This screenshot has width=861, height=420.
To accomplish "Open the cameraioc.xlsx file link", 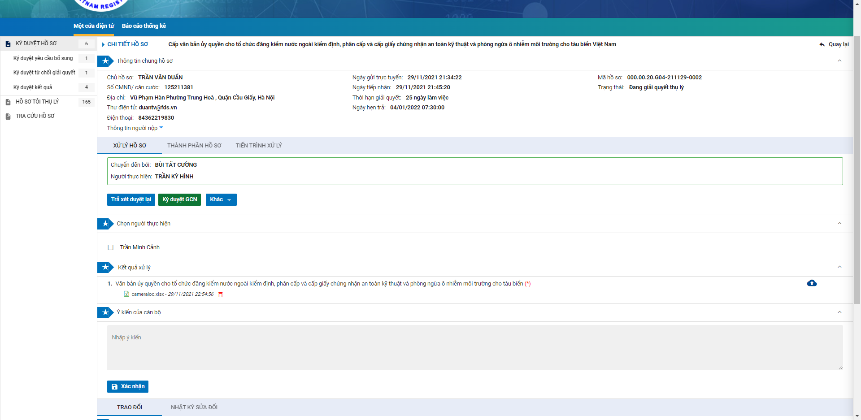I will point(148,294).
